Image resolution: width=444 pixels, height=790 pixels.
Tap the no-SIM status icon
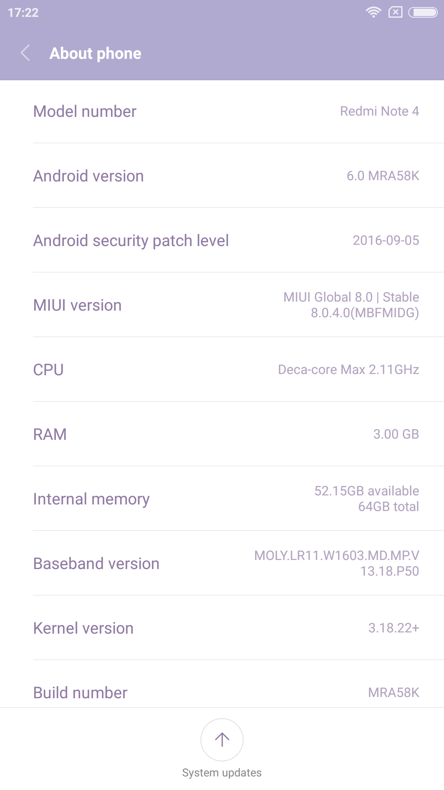pyautogui.click(x=395, y=12)
